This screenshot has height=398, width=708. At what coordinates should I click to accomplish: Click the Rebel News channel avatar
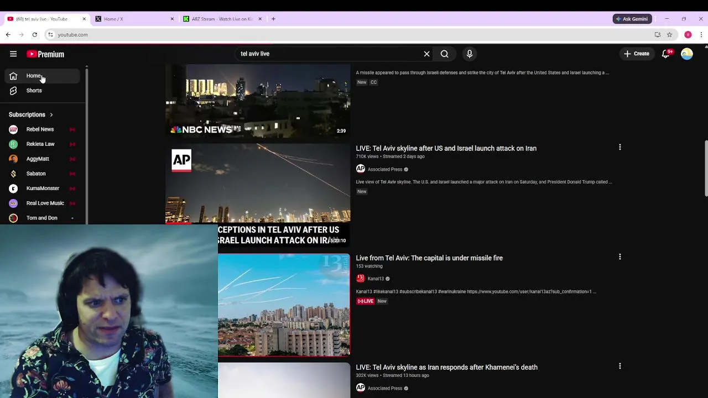[13, 129]
